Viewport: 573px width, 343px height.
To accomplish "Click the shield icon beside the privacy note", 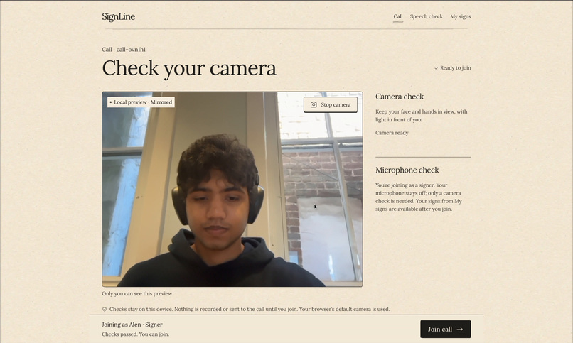I will 104,309.
